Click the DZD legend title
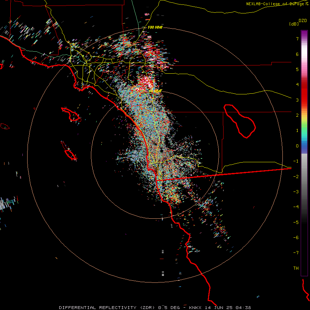 tap(303, 21)
